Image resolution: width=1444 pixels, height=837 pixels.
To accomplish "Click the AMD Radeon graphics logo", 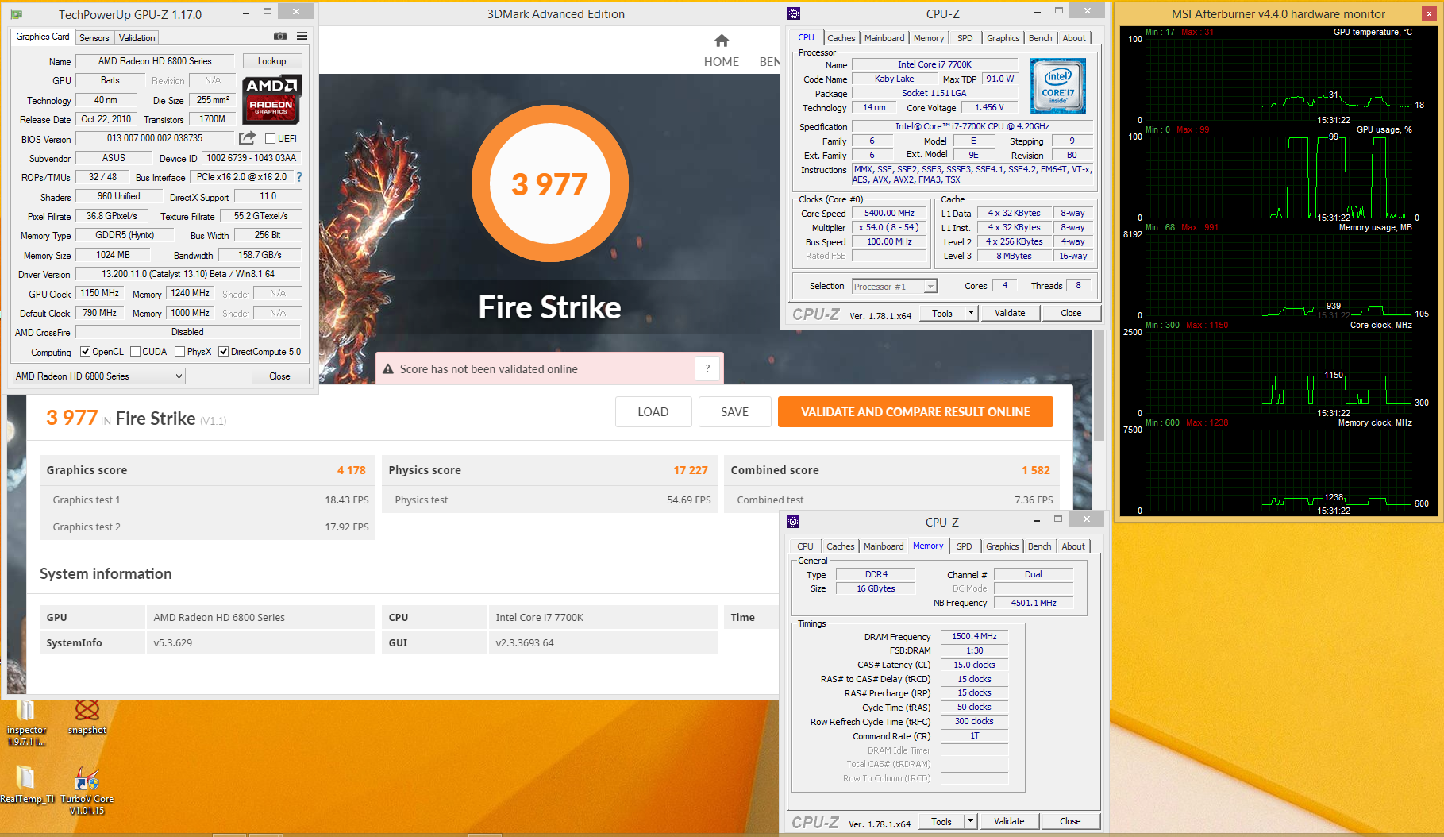I will pos(271,99).
